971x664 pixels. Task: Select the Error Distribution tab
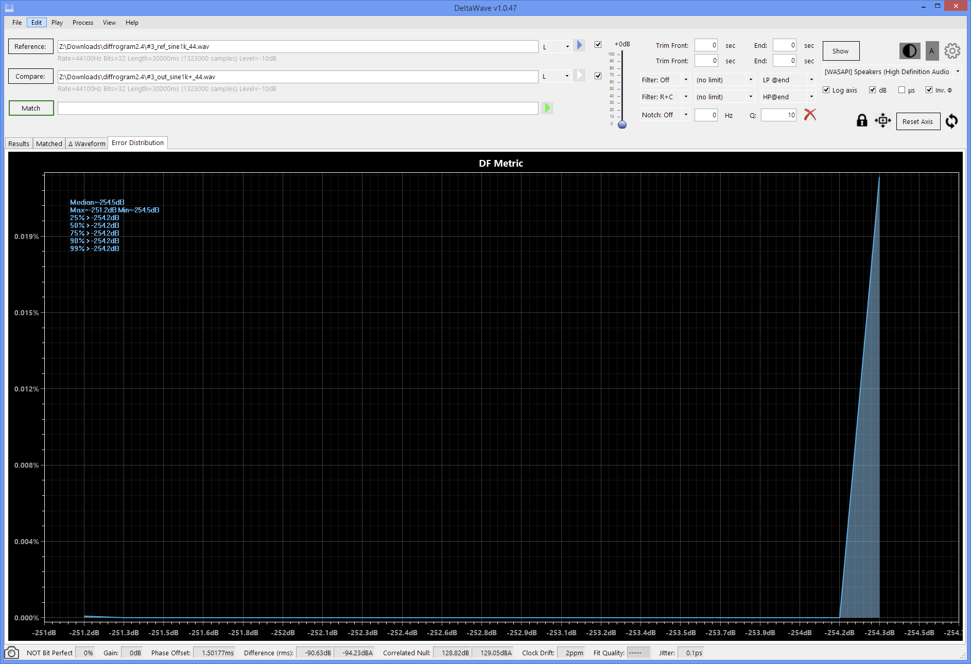(138, 142)
